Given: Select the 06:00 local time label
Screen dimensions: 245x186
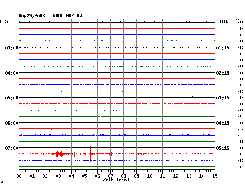Looking at the screenshot, I should click(x=12, y=123).
